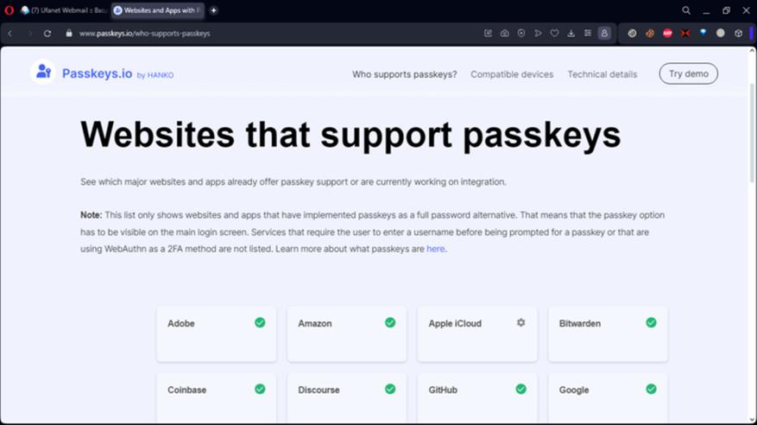Go back using the browser back arrow

pyautogui.click(x=10, y=34)
